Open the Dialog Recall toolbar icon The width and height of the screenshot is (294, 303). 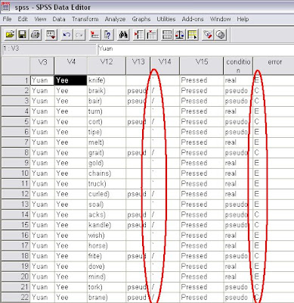[51, 35]
